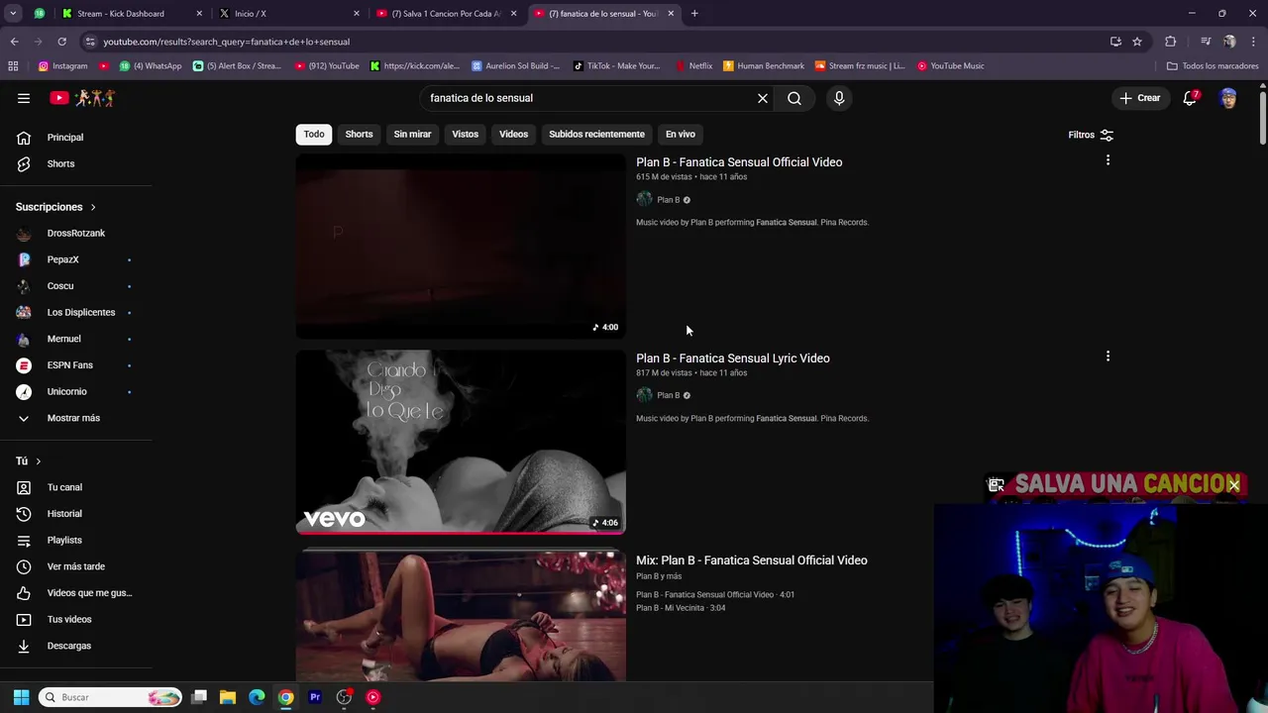Screen dimensions: 1268x713
Task: Open more options for Fanatica Sensual Lyric Video
Action: [x=1108, y=356]
